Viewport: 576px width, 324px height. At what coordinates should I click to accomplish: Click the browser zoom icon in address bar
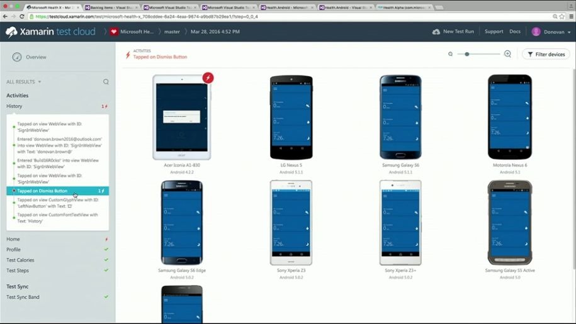pyautogui.click(x=555, y=16)
